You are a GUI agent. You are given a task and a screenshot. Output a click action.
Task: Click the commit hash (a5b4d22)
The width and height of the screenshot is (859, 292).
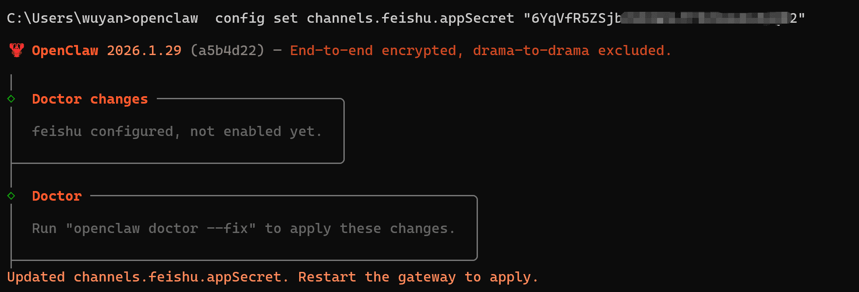(x=227, y=51)
